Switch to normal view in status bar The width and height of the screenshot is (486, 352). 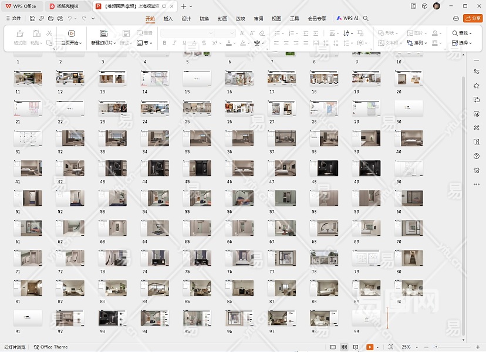(333, 347)
